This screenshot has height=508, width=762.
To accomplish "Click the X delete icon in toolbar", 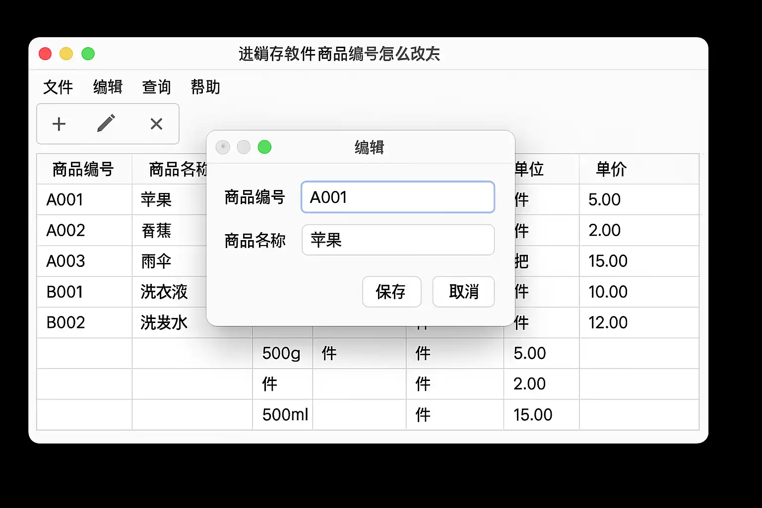I will click(156, 124).
